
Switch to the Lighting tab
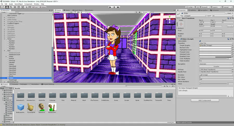click(x=192, y=10)
